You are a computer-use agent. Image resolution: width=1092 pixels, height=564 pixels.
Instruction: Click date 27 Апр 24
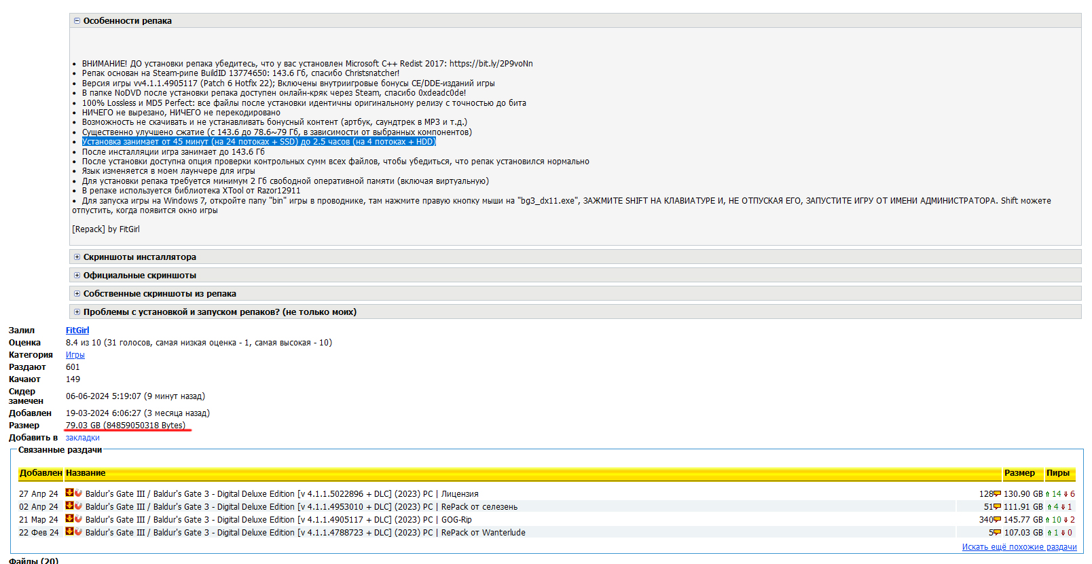(x=39, y=494)
